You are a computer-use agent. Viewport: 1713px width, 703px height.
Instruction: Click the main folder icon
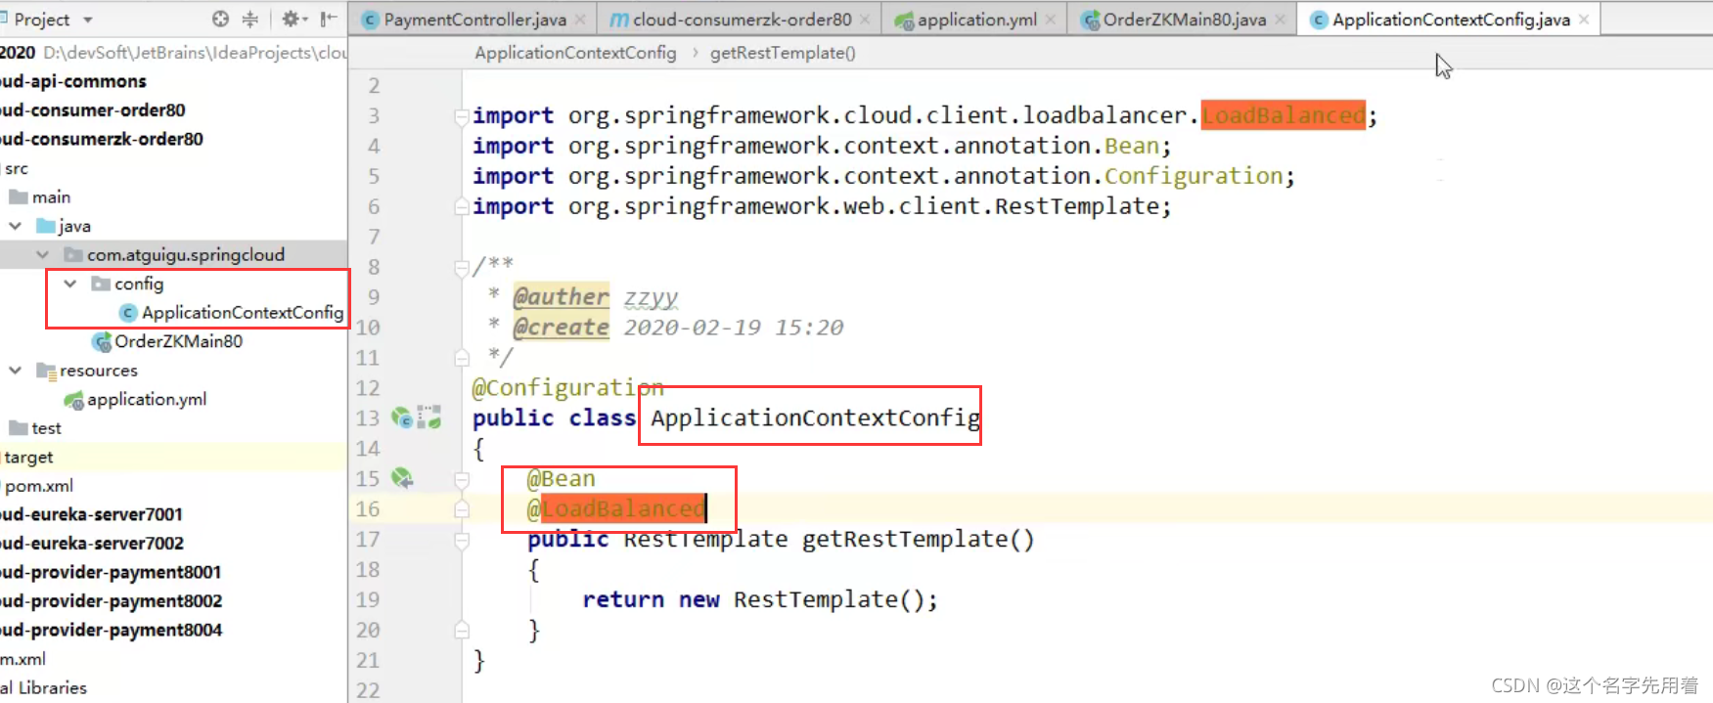point(19,197)
